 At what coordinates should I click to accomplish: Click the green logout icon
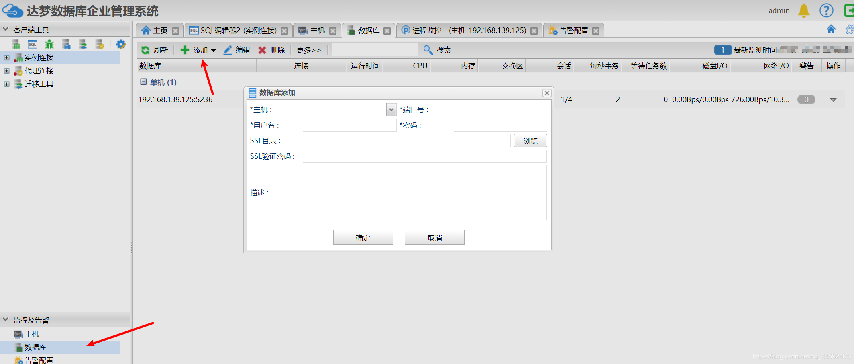coord(849,10)
